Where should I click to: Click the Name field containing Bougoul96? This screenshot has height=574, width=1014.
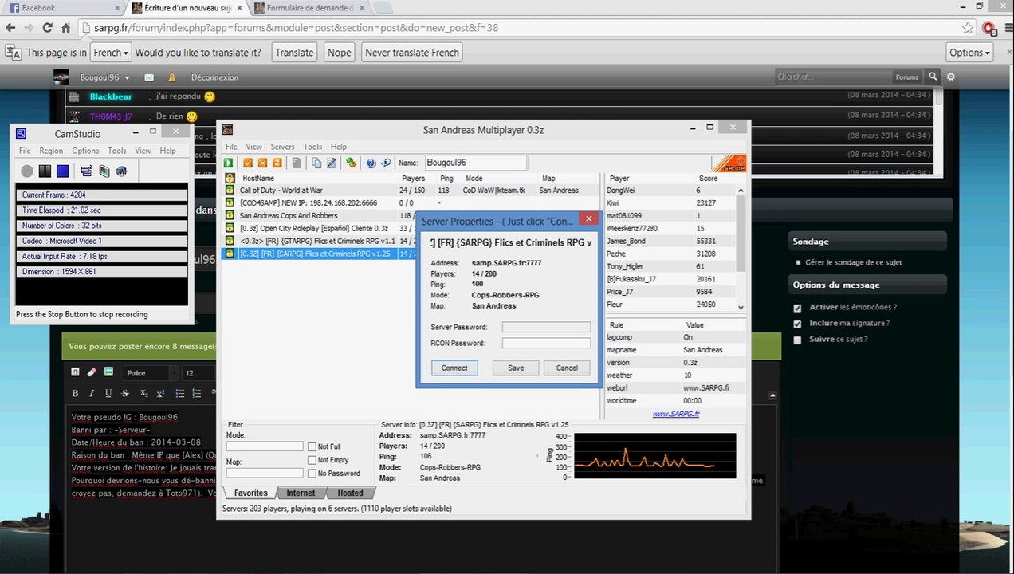(x=475, y=163)
